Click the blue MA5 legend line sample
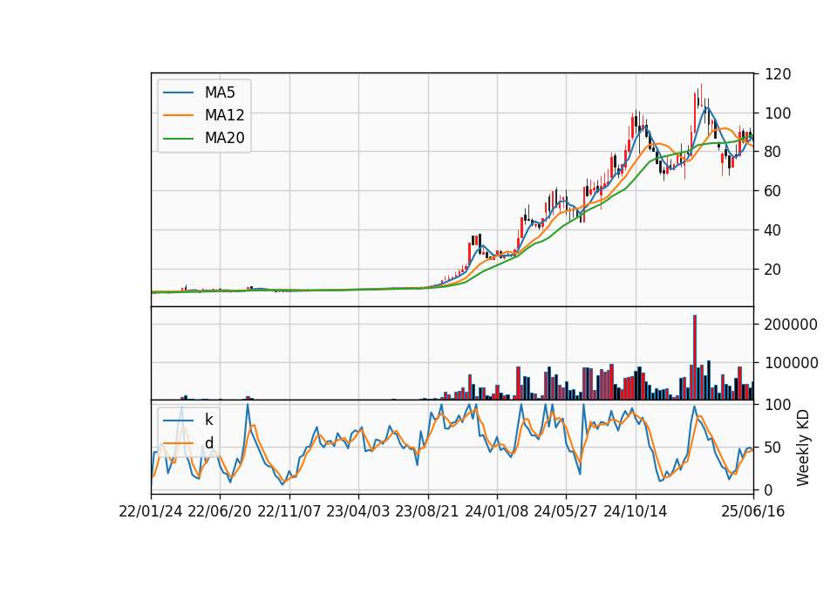This screenshot has width=837, height=602. (x=178, y=92)
